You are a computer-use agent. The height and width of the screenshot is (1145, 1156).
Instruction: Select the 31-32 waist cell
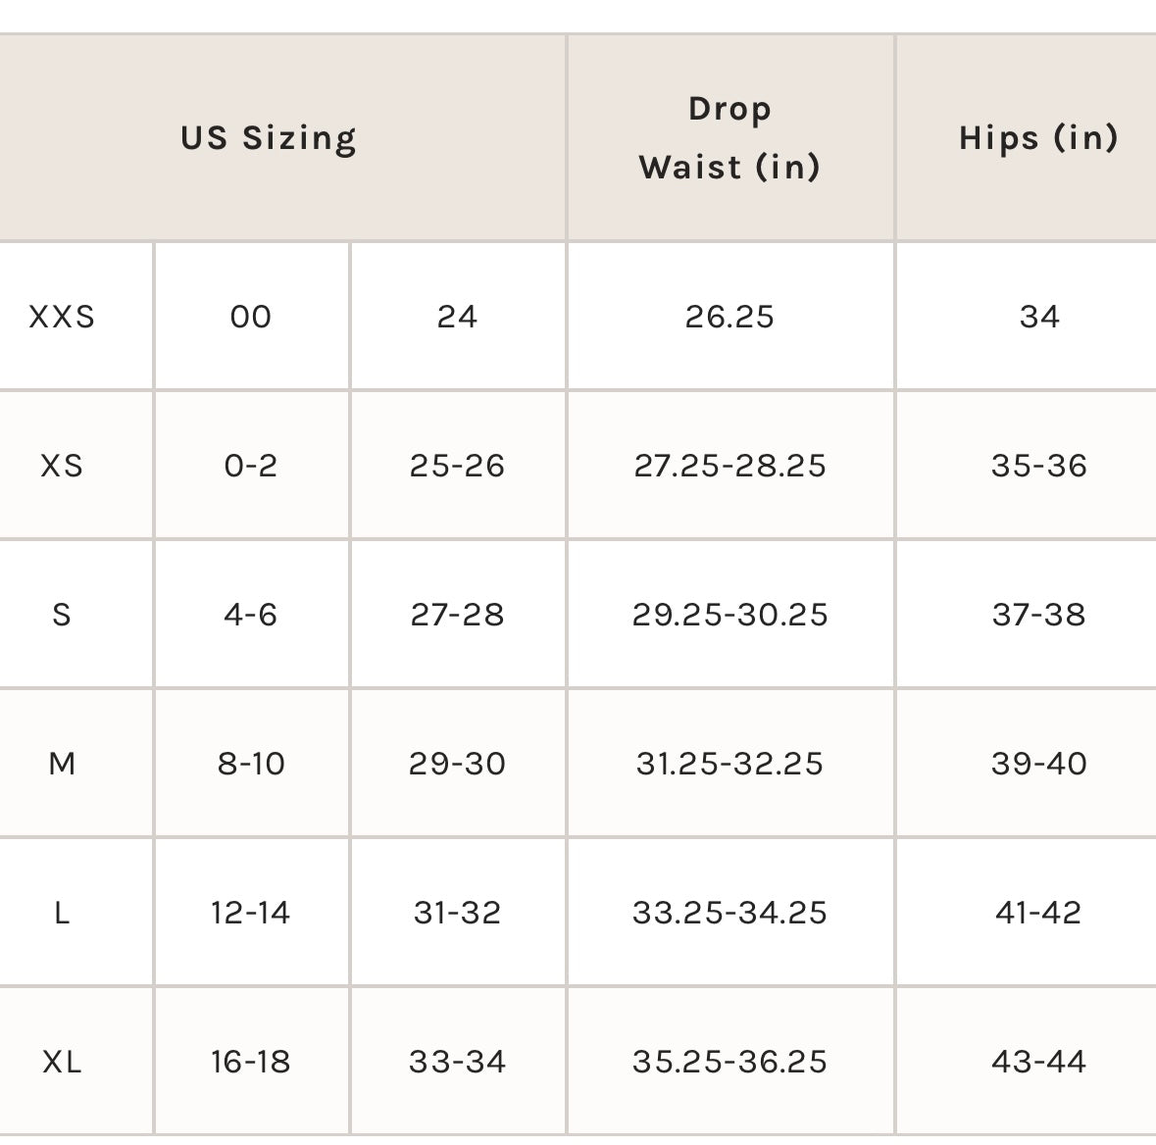(457, 913)
